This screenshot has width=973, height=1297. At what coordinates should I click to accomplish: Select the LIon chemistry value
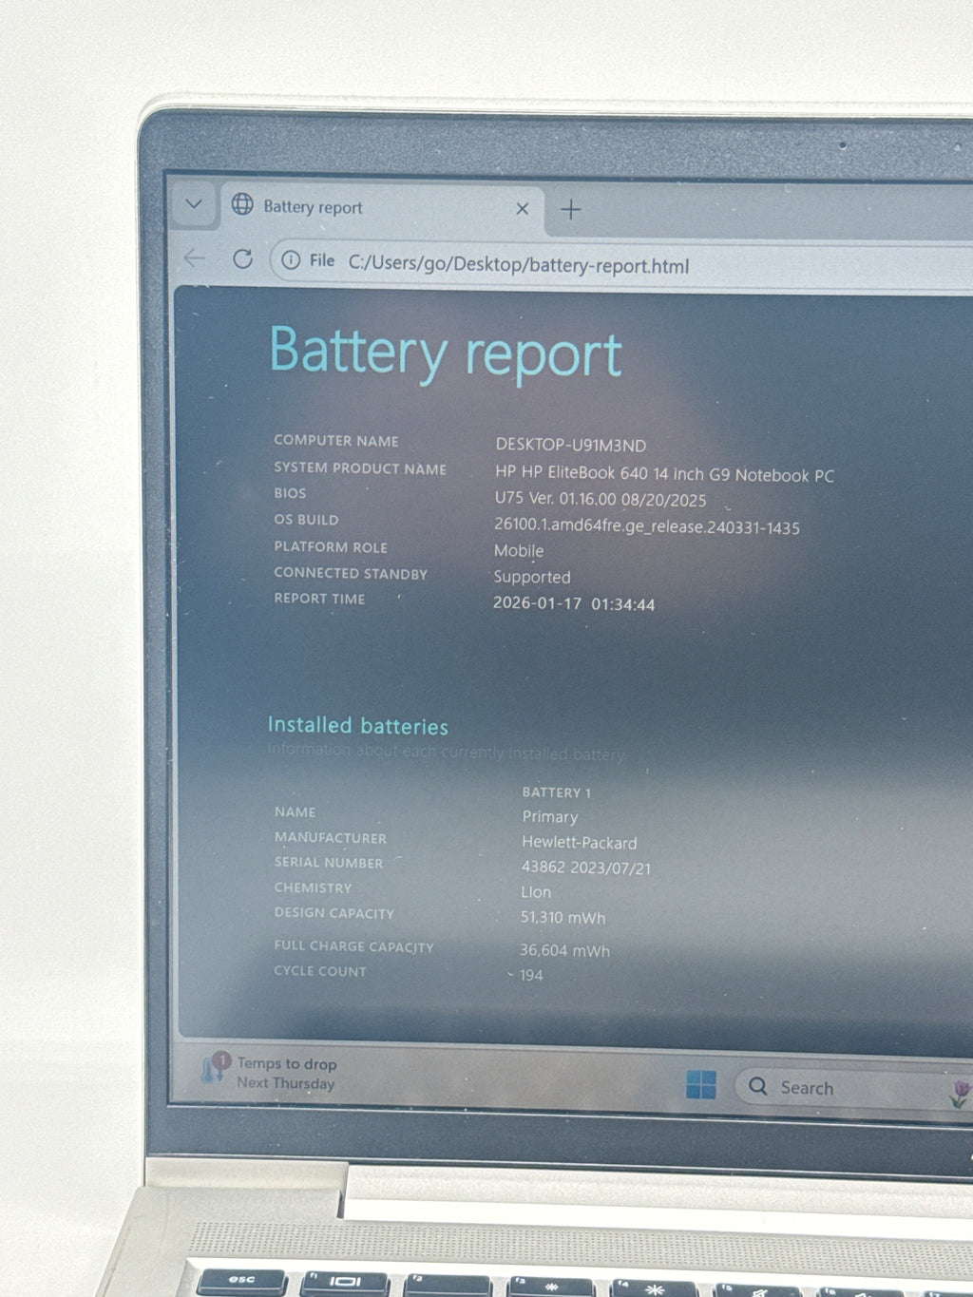point(535,892)
